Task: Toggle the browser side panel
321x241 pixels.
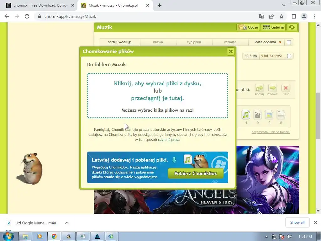Action: pos(294,16)
